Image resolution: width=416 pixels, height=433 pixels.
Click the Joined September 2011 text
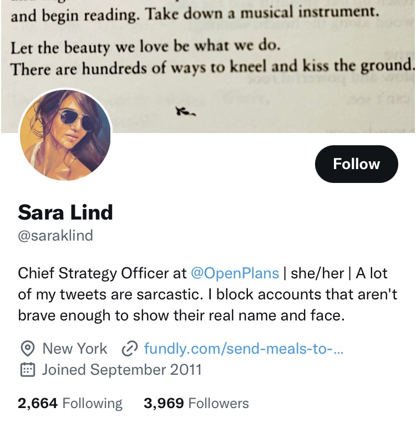point(122,370)
